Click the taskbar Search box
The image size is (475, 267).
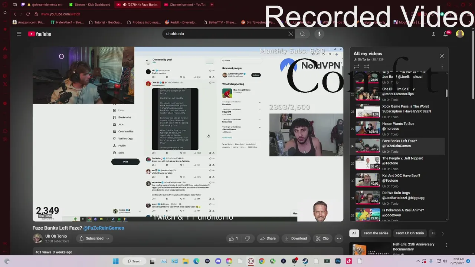click(134, 261)
